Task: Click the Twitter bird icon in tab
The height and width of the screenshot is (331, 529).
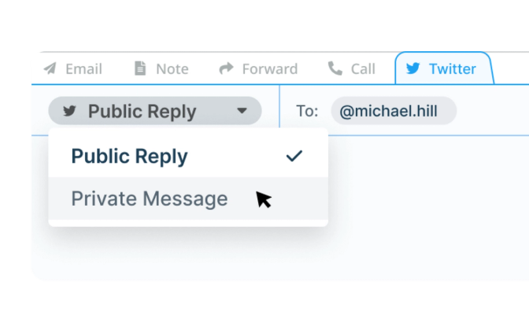Action: click(412, 69)
